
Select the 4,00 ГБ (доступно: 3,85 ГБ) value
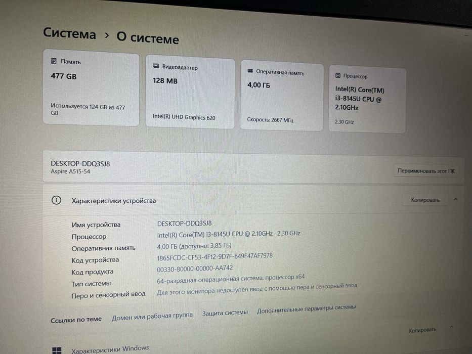tap(194, 246)
